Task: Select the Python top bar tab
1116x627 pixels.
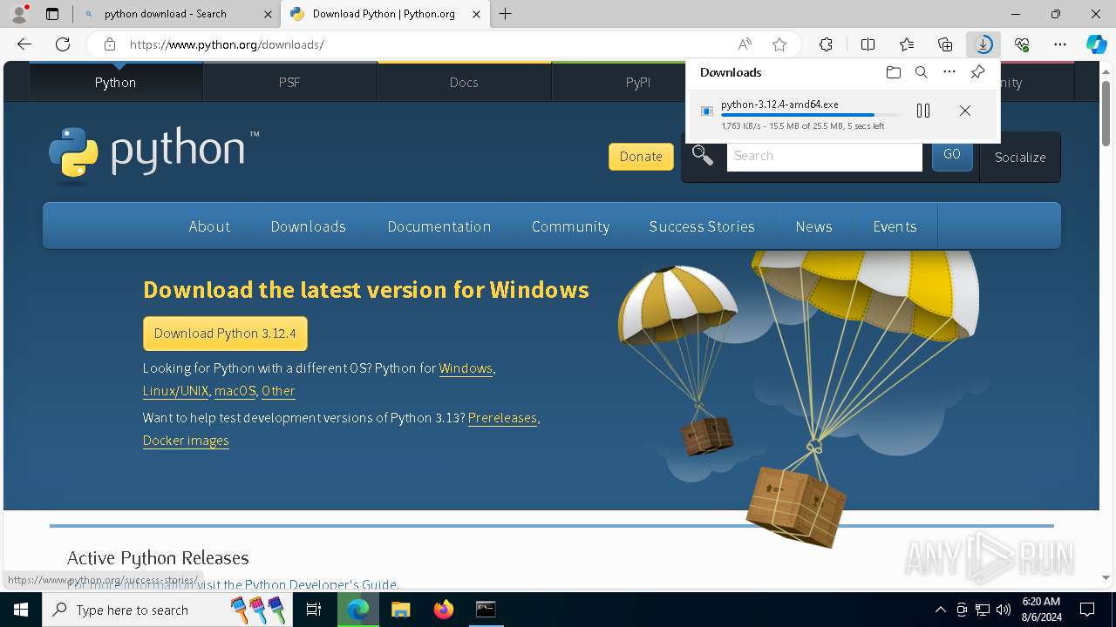Action: point(116,82)
